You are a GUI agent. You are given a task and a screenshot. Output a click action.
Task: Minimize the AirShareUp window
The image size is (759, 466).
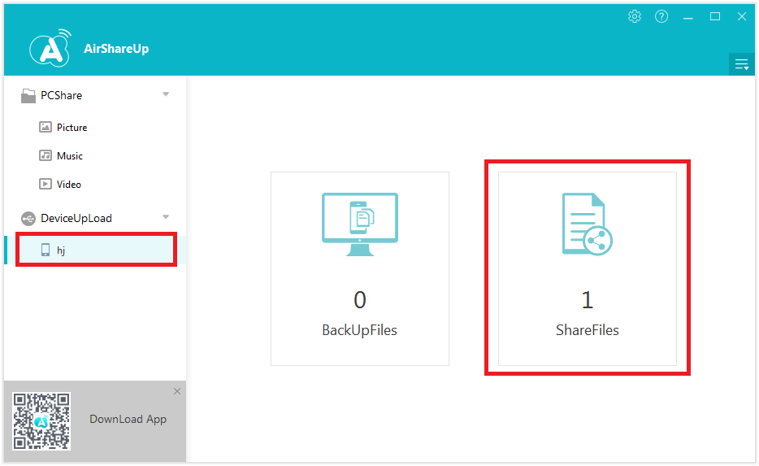coord(687,17)
